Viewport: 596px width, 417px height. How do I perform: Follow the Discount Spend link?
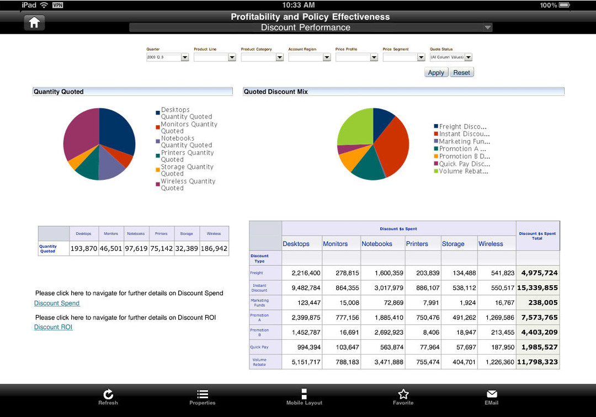click(x=57, y=303)
